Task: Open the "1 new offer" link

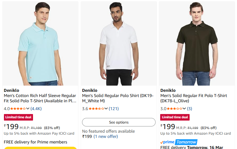Action: (106, 137)
